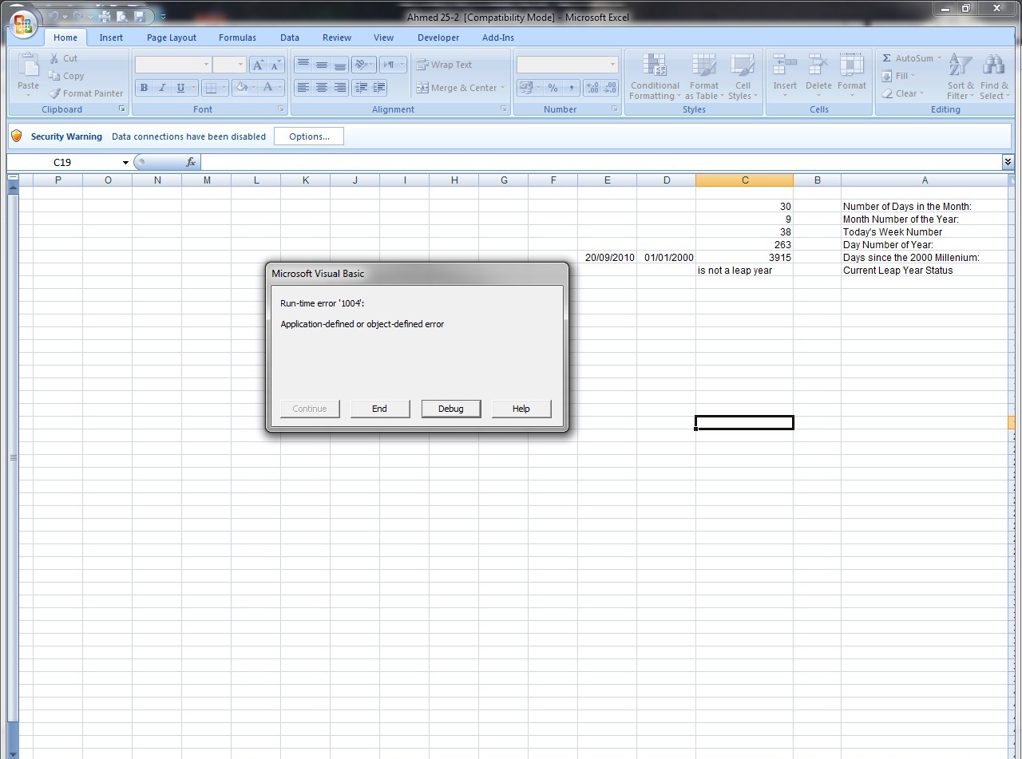Switch to the Data tab
This screenshot has height=759, width=1022.
tap(290, 38)
